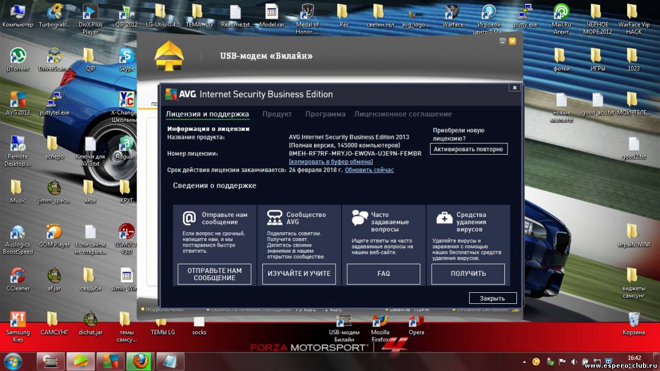660x371 pixels.
Task: Click the ПОЛУЧИТЬ button for virus removal
Action: click(x=468, y=274)
